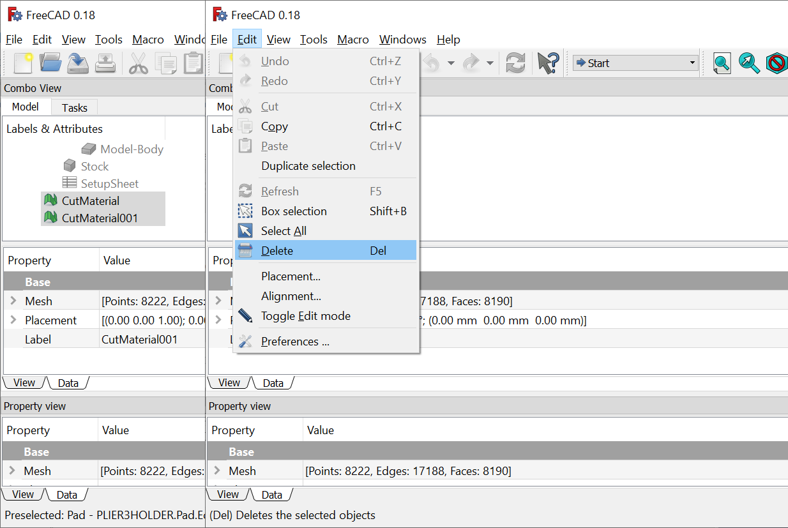Expand Mesh in left Property view panel
The width and height of the screenshot is (788, 528).
(x=13, y=471)
